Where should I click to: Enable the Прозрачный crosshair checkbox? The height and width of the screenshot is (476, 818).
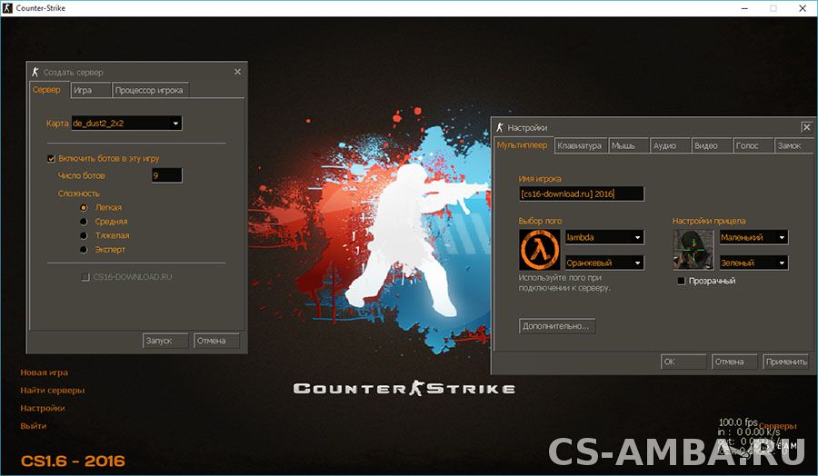pyautogui.click(x=681, y=281)
